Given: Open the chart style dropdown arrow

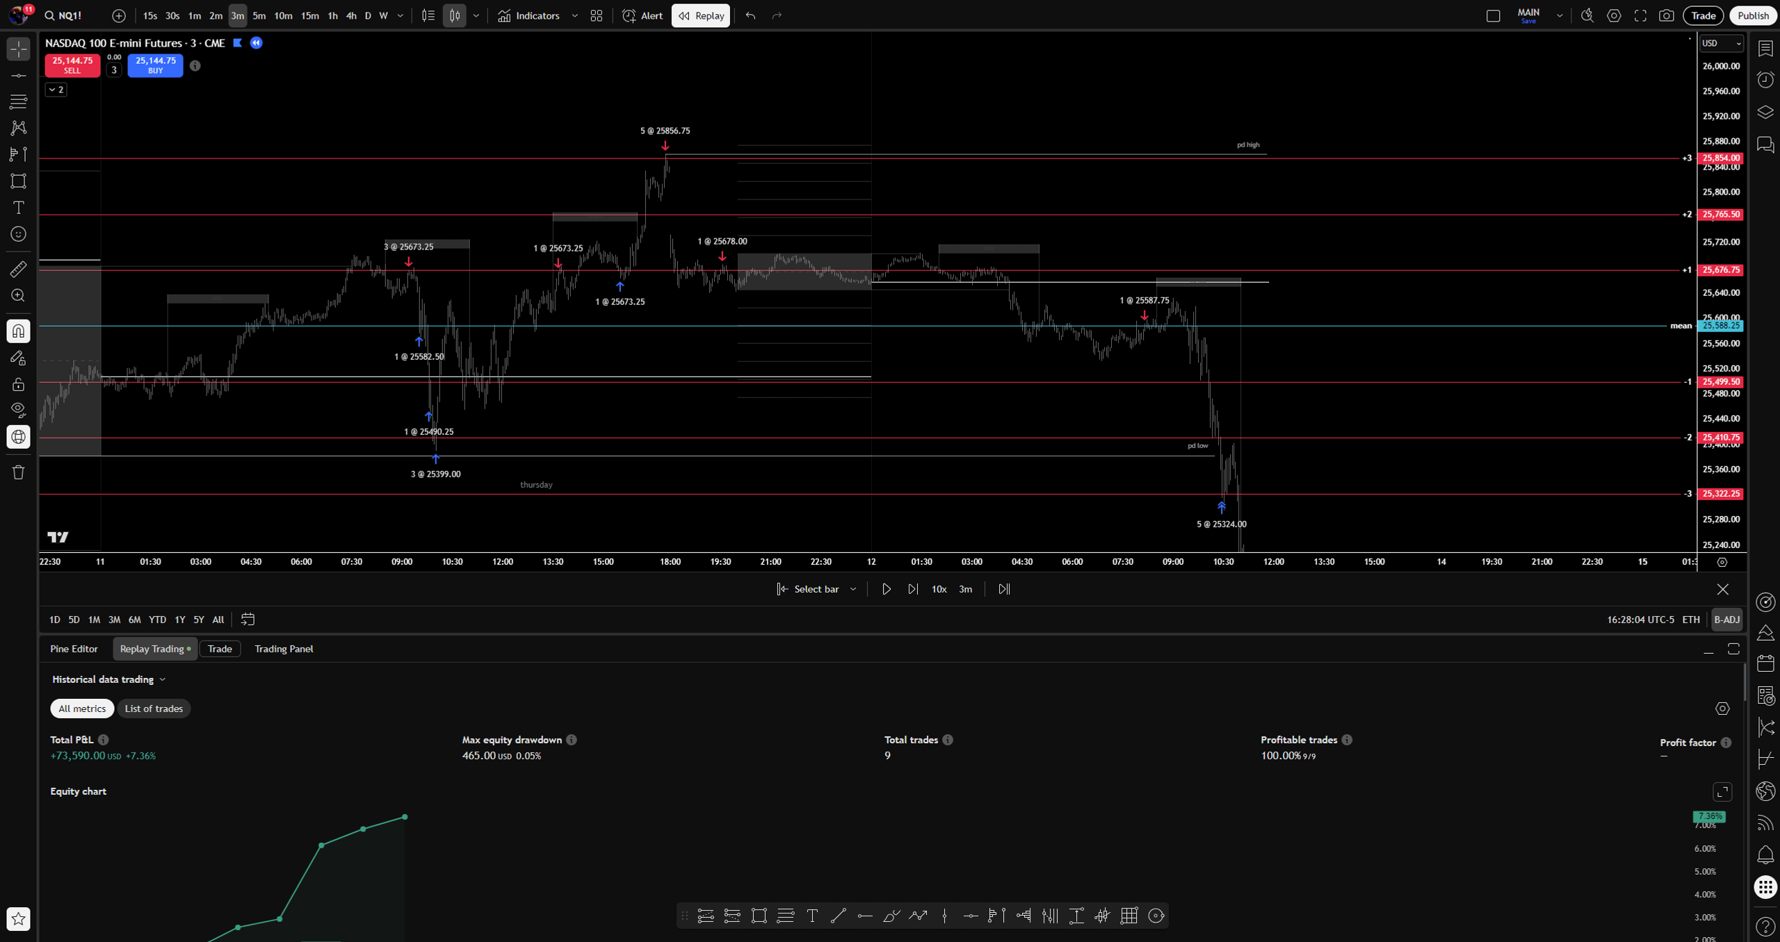Looking at the screenshot, I should tap(476, 15).
